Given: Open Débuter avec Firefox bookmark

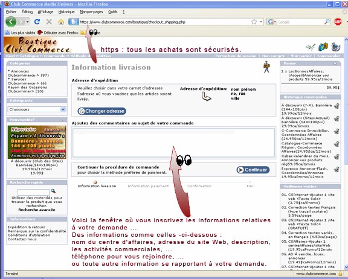Looking at the screenshot, I should click(x=58, y=33).
